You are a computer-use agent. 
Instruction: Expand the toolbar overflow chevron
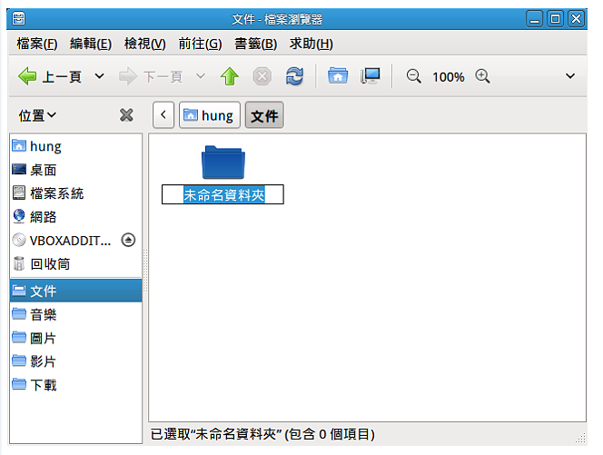570,76
